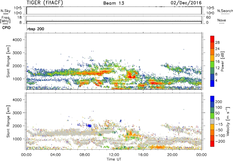This screenshot has width=233, height=161.
Task: Pick the bright blue bottom power color bar segment
Action: pos(212,84)
